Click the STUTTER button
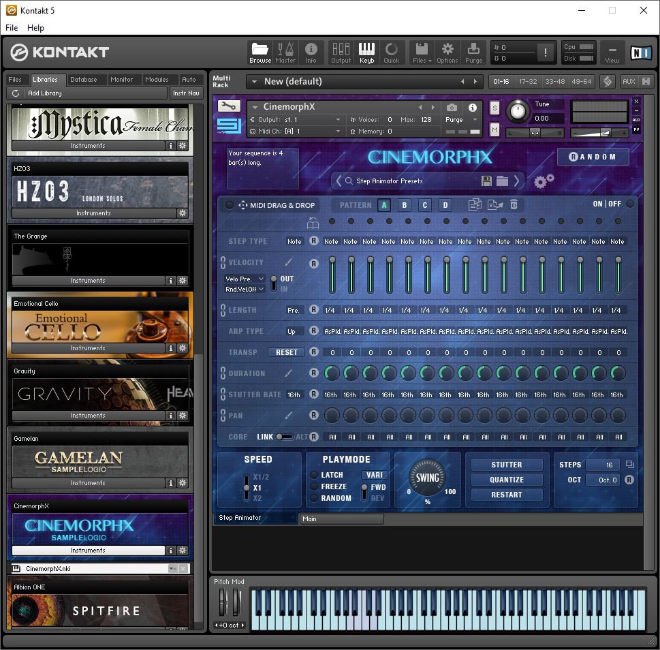Viewport: 660px width, 650px height. [x=506, y=465]
